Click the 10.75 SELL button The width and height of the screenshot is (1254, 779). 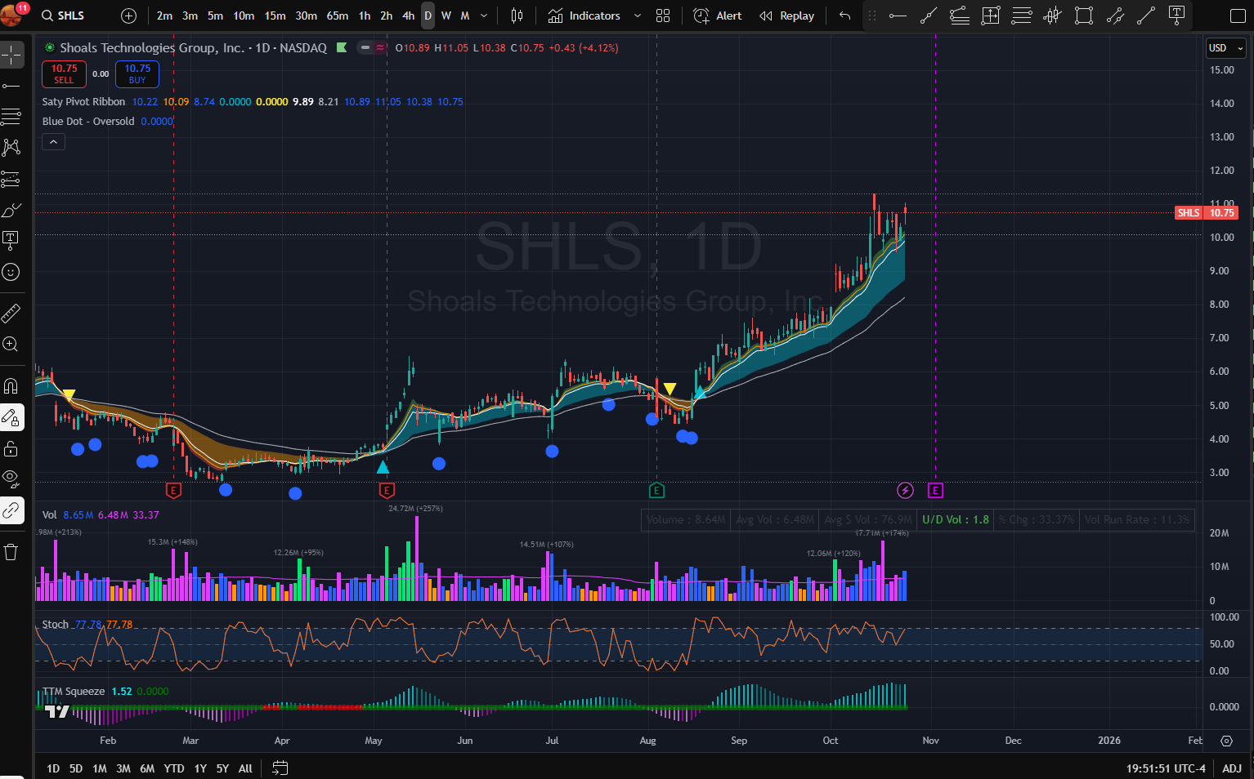click(64, 74)
